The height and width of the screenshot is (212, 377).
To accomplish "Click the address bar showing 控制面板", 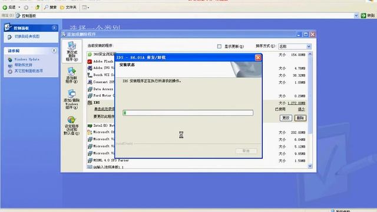I will [185, 16].
